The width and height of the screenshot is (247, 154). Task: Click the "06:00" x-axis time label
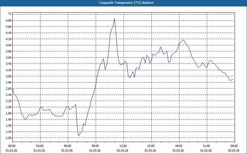67,146
